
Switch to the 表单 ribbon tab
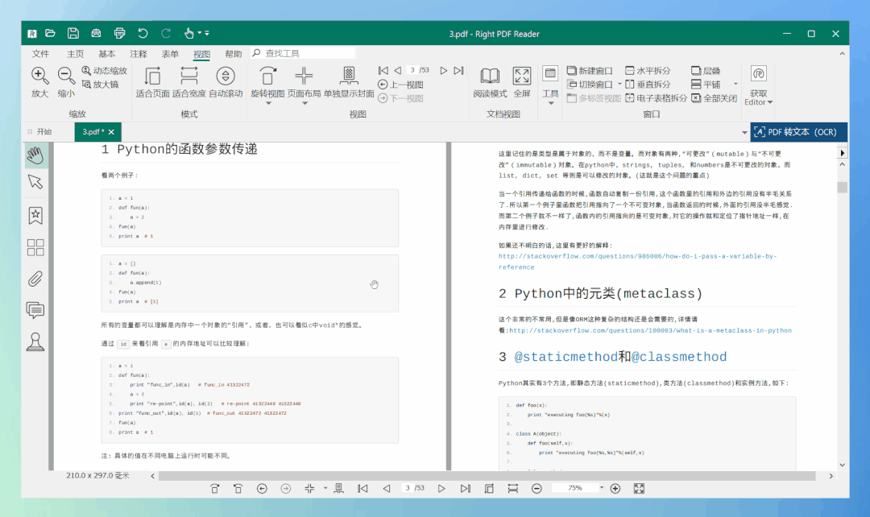170,54
